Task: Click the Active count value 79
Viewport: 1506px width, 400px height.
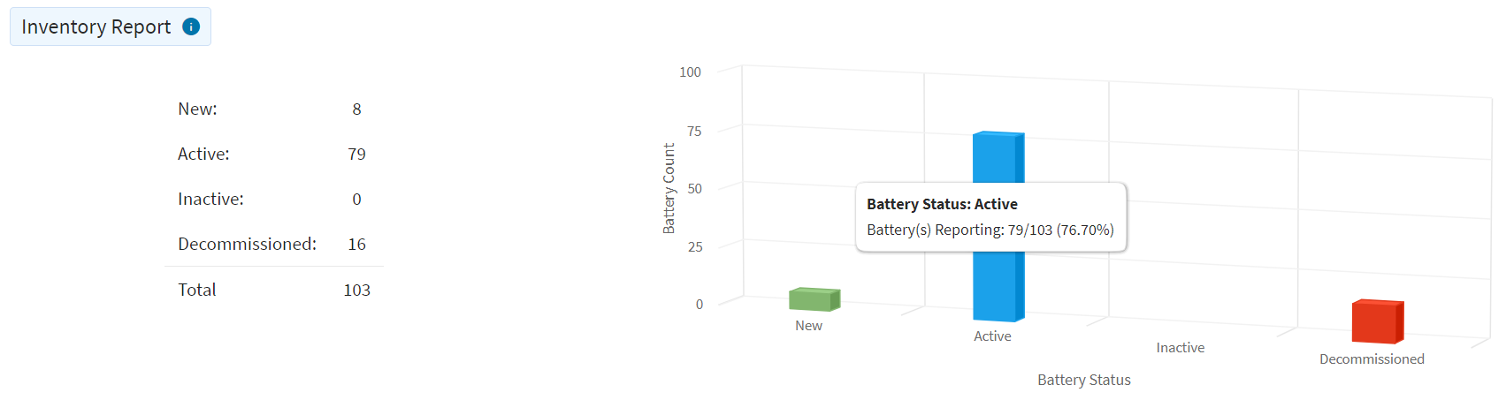Action: click(356, 155)
